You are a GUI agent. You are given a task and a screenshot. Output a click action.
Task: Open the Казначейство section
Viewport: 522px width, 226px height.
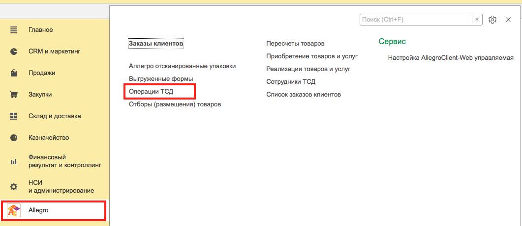click(49, 138)
